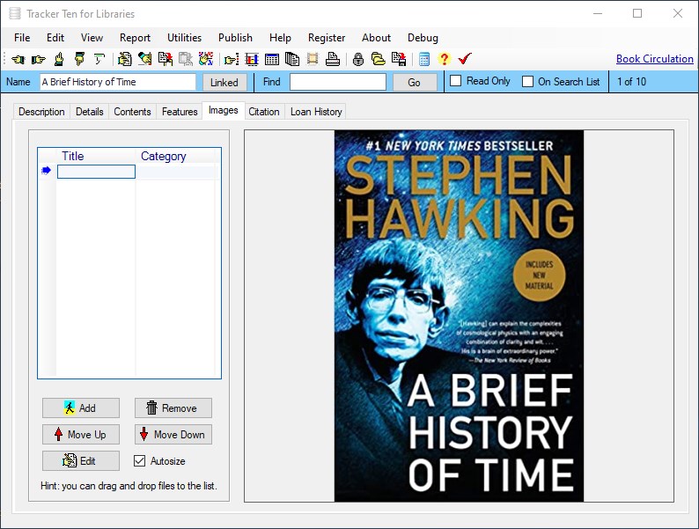The width and height of the screenshot is (699, 529).
Task: Switch to the Loan History tab
Action: (x=316, y=112)
